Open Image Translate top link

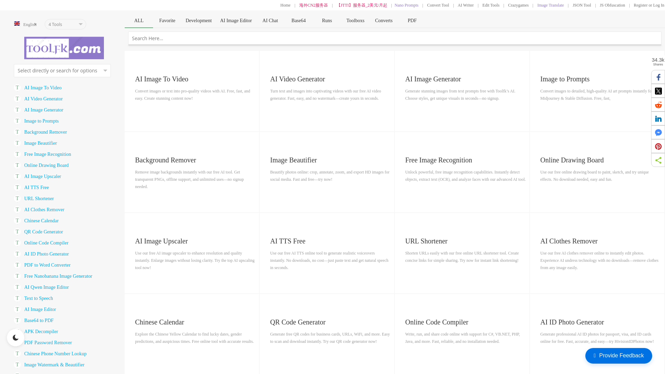(x=550, y=5)
